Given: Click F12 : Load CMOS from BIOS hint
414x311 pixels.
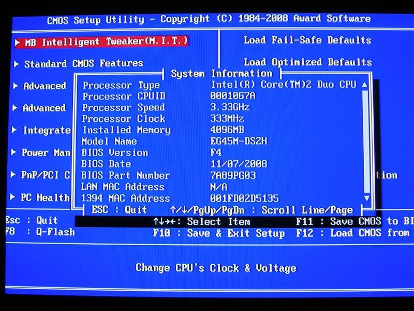Looking at the screenshot, I should tap(353, 233).
